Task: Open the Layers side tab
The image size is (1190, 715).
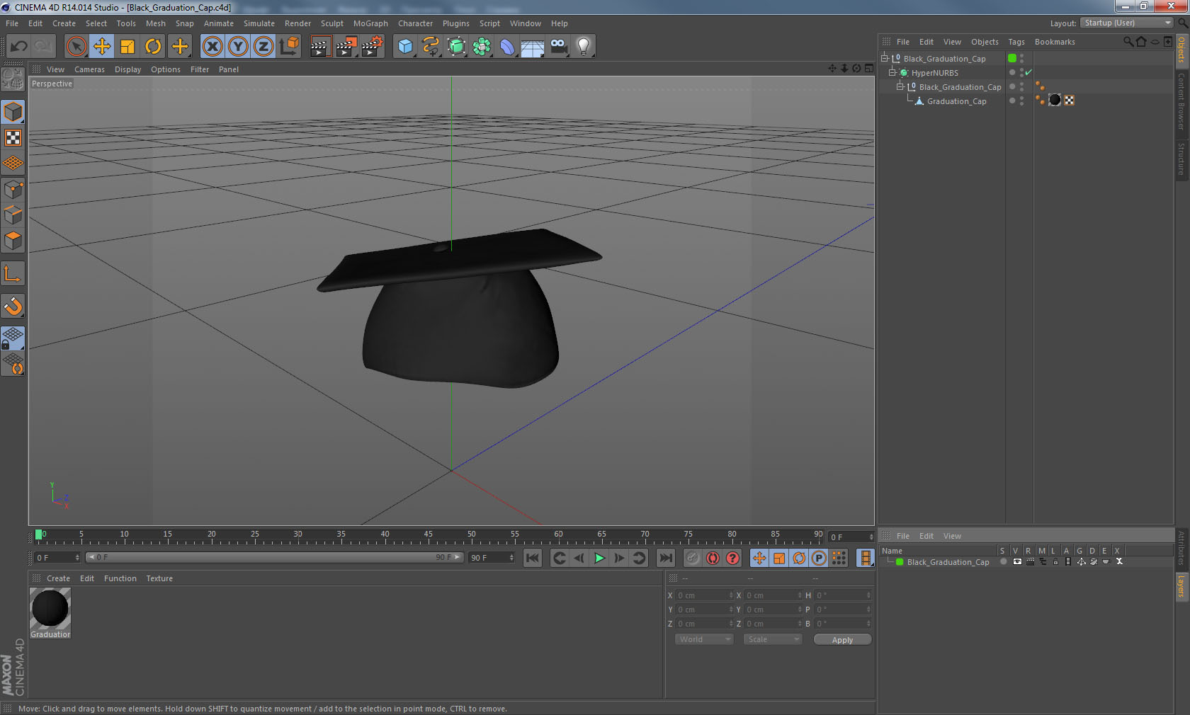Action: coord(1181,587)
